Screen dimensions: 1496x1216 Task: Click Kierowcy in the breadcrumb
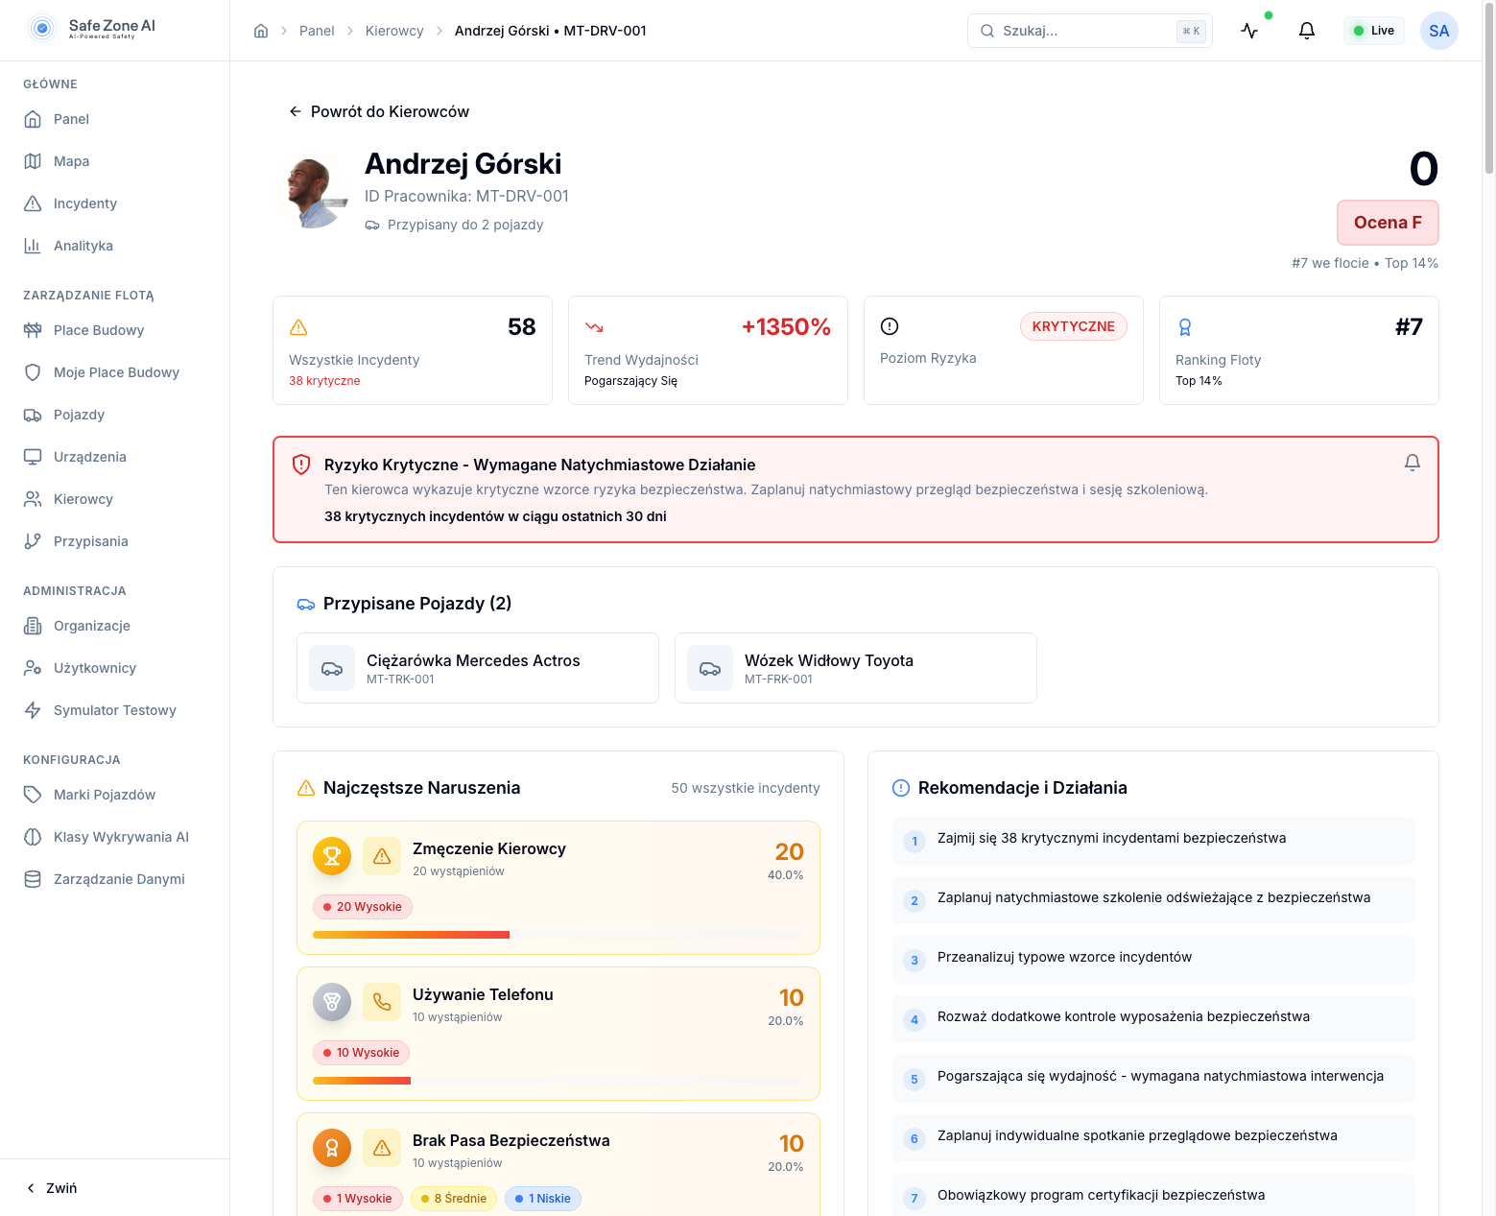pos(394,31)
